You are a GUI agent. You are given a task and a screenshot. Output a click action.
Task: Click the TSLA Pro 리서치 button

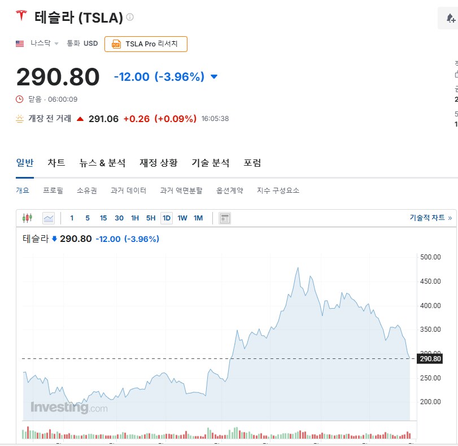point(146,44)
